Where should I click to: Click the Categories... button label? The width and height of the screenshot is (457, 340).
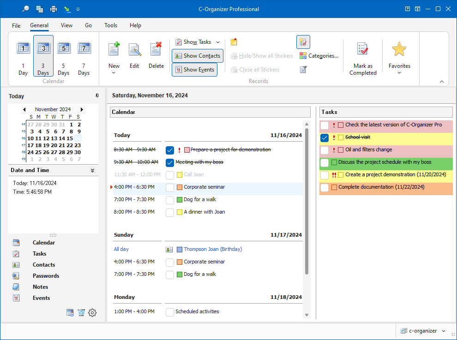coord(323,56)
